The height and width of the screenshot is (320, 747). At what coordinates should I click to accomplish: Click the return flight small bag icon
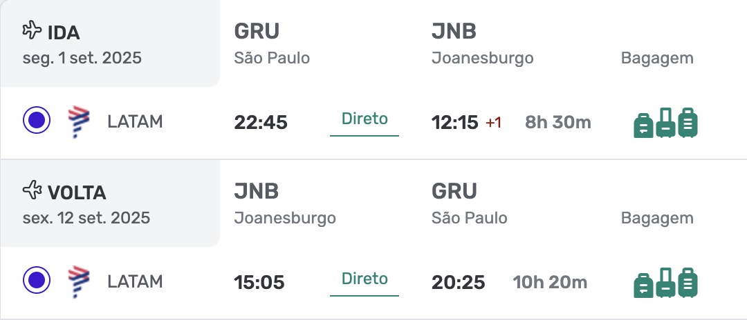[643, 286]
